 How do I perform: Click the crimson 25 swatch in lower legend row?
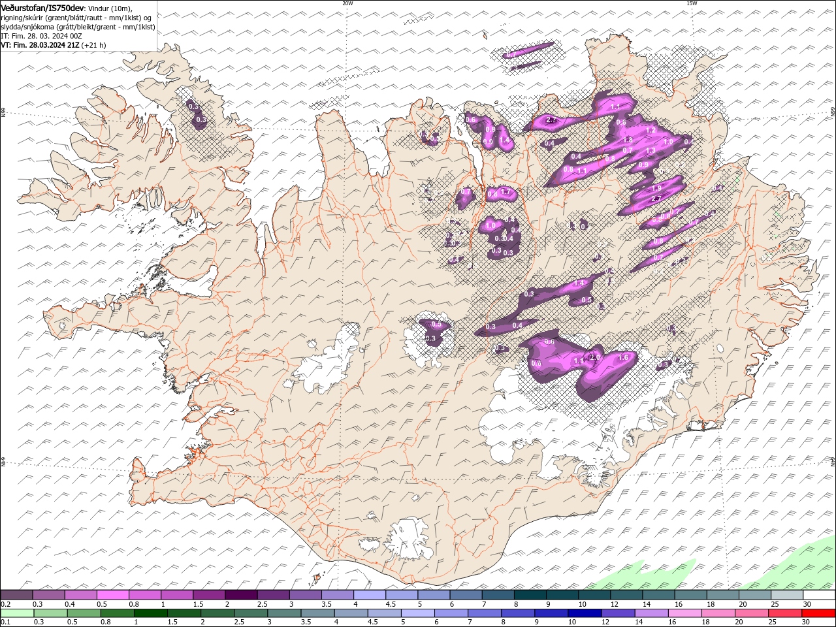[786, 613]
